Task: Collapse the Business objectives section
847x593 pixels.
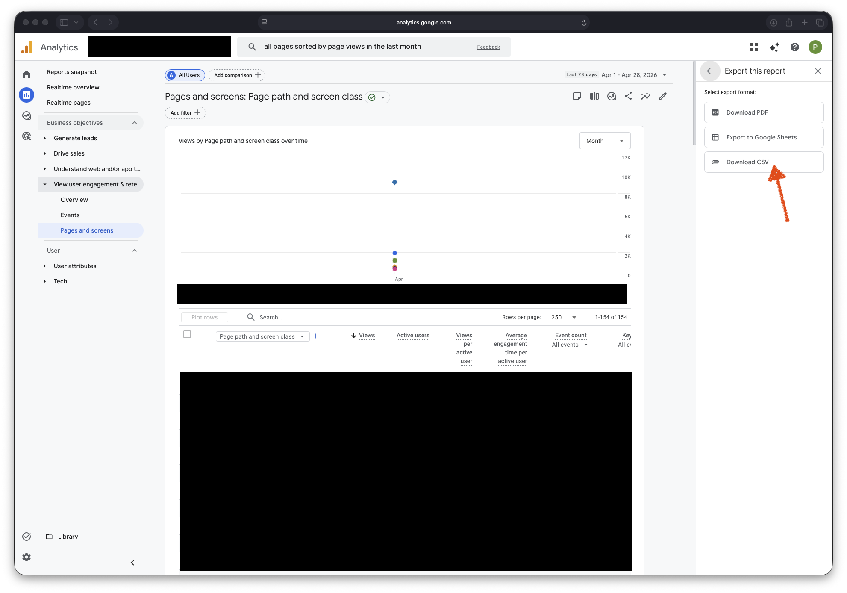Action: click(135, 123)
